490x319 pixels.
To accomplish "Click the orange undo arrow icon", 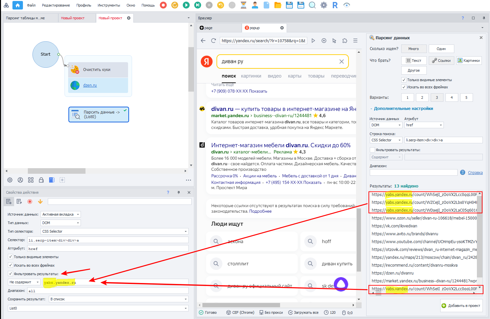I will 220,5.
